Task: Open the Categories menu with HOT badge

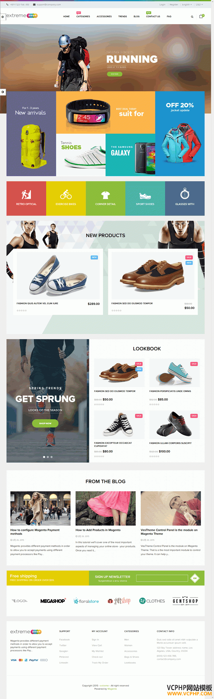Action: (x=83, y=16)
